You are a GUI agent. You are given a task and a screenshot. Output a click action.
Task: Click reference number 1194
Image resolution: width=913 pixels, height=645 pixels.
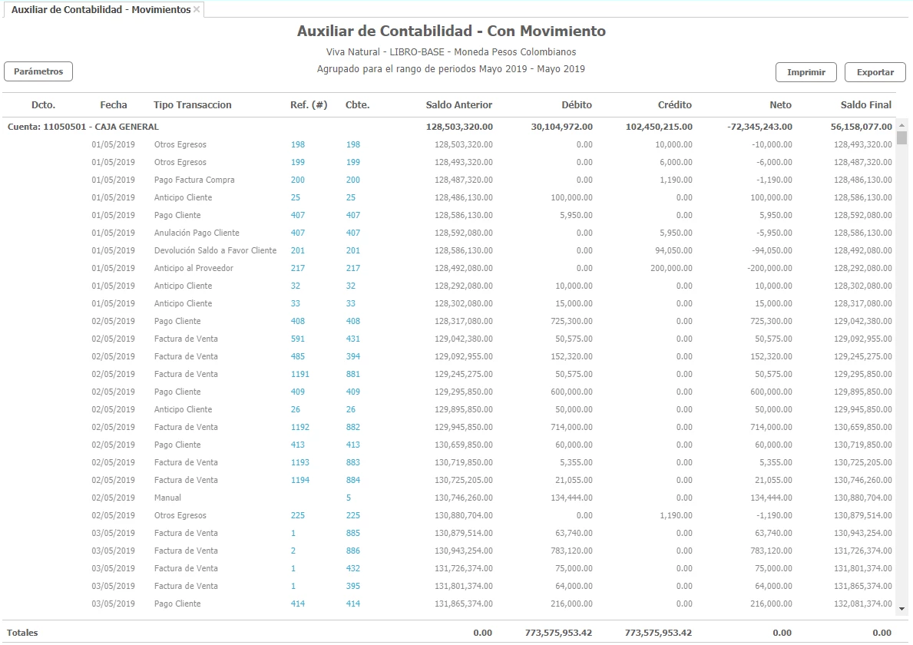(299, 480)
